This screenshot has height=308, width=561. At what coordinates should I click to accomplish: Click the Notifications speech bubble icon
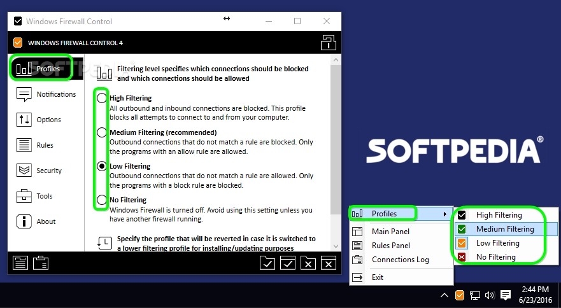click(24, 94)
